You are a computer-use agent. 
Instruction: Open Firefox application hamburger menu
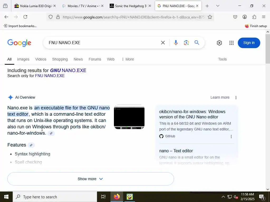tap(264, 17)
